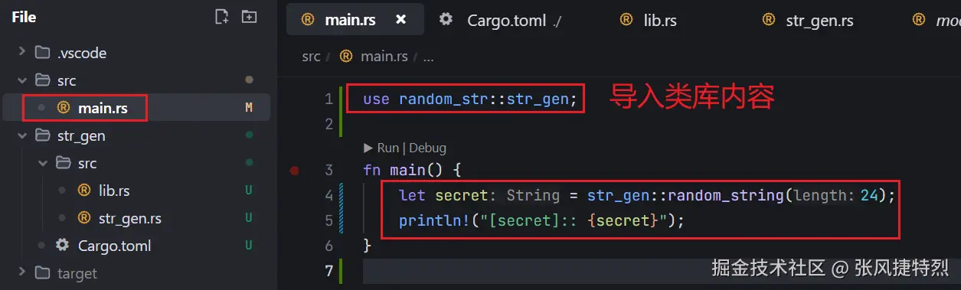Click the String type hint
Viewport: 961px width, 290px height.
click(x=533, y=195)
